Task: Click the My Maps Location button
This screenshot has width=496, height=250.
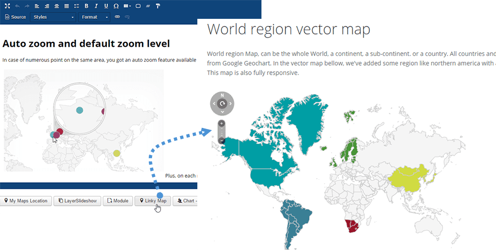Action: click(x=26, y=201)
